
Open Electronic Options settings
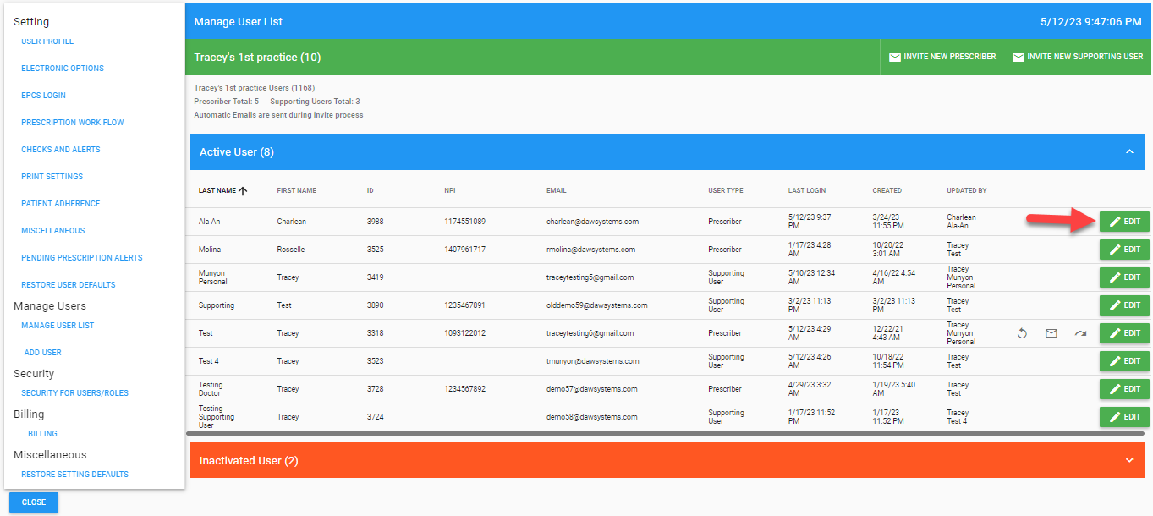(x=63, y=69)
